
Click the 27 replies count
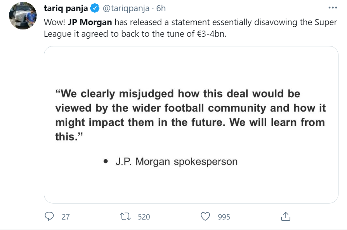66,217
